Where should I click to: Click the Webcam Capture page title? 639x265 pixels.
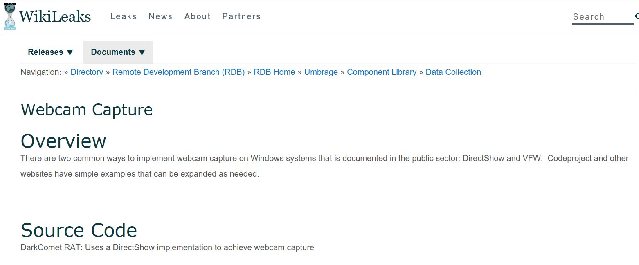87,110
